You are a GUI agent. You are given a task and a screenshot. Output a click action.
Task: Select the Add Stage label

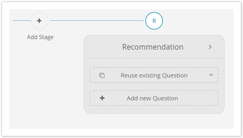pyautogui.click(x=40, y=37)
